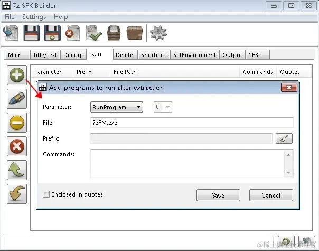
Task: Switch to the Title/Text tab
Action: point(45,55)
